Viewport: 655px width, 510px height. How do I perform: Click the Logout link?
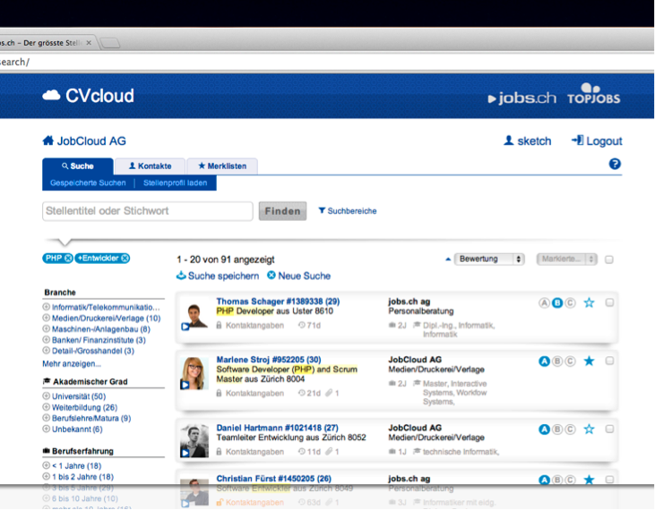point(597,141)
